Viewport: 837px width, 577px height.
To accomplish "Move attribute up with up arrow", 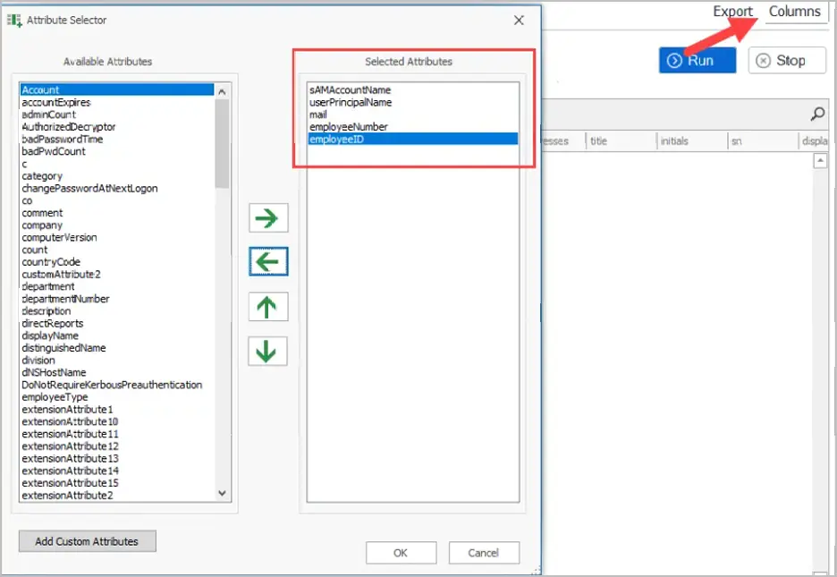I will [x=268, y=306].
